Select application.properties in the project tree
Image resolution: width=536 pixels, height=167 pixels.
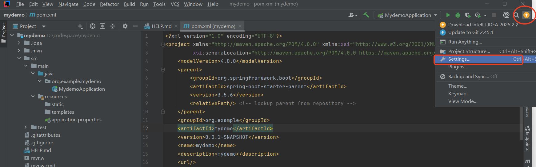click(76, 120)
